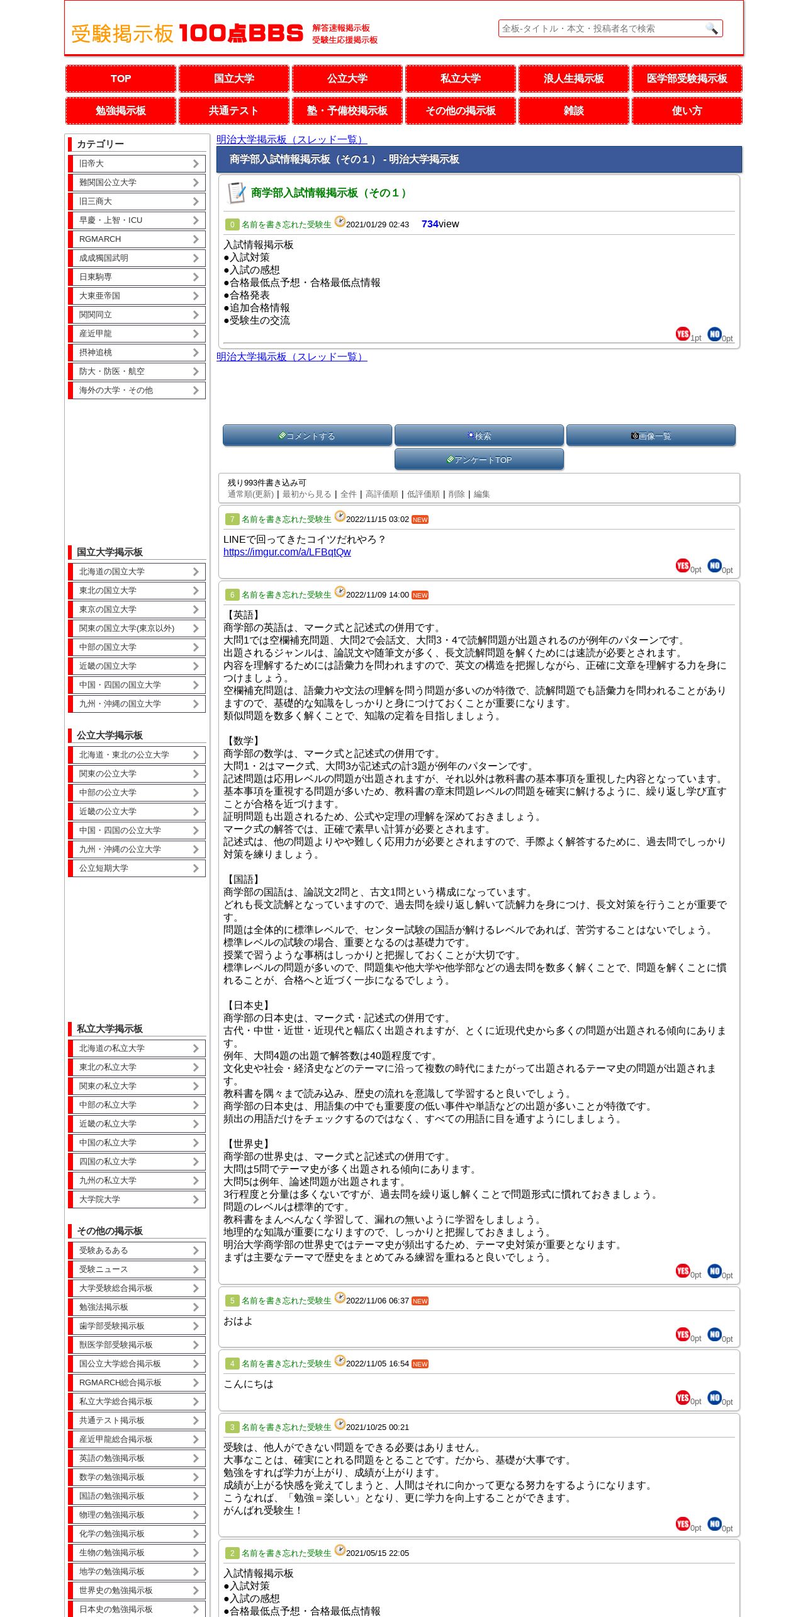808x1617 pixels.
Task: Open the 勉強掲示板 navigation tab
Action: pos(121,111)
